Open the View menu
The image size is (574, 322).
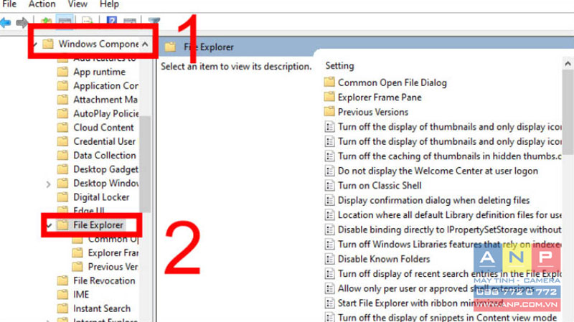[77, 4]
